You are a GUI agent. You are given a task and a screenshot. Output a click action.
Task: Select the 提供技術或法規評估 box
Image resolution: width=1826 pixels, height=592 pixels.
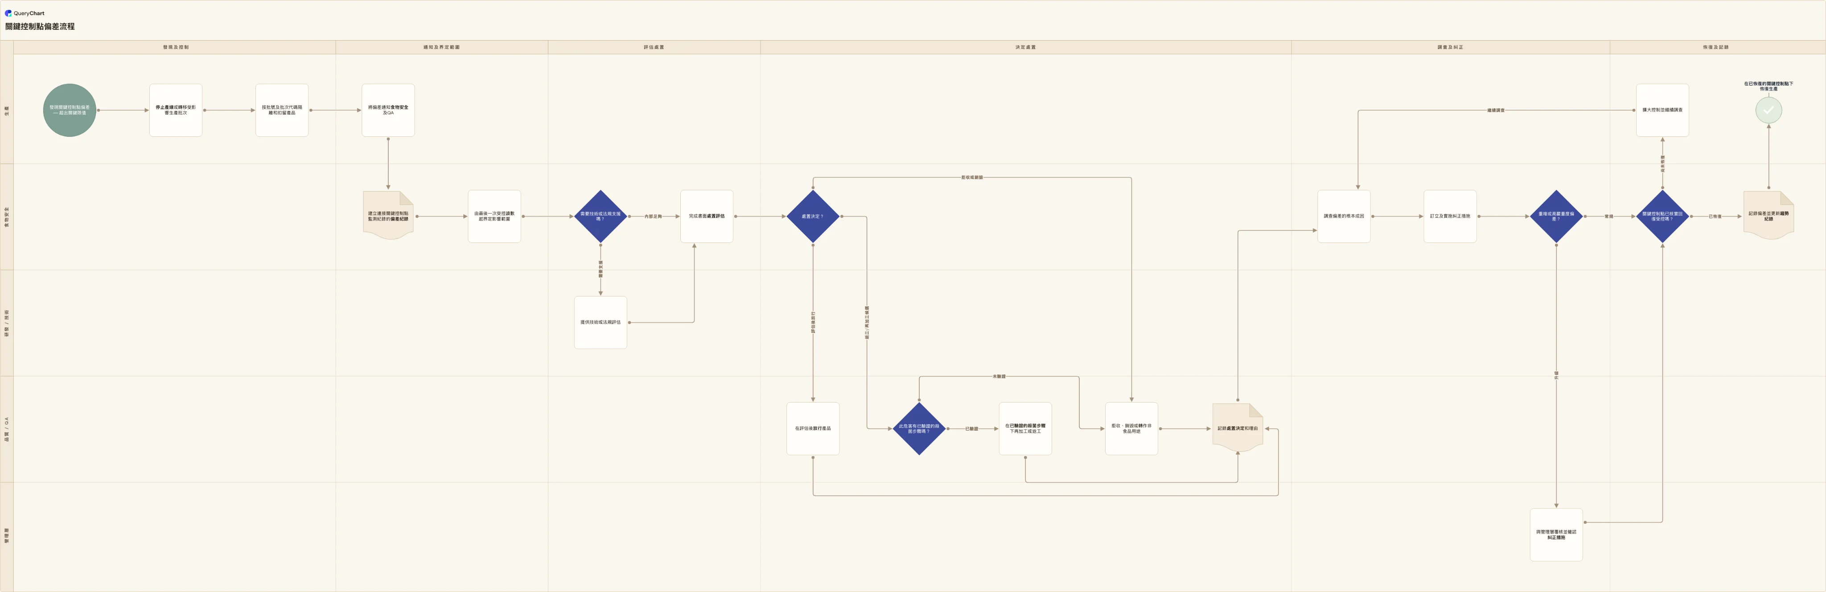coord(600,323)
